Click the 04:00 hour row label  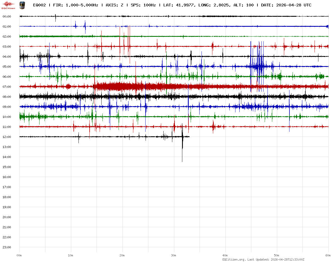[7, 57]
